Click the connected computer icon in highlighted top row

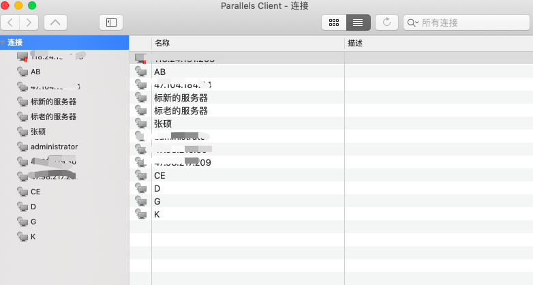pos(140,59)
